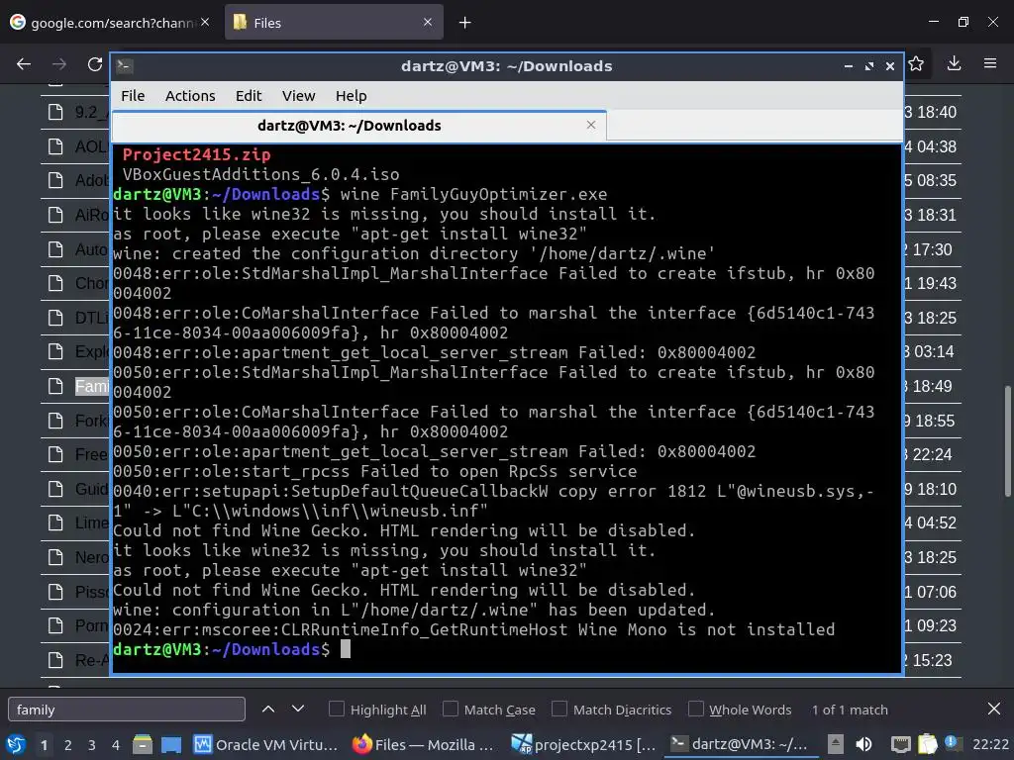Enable Whole Words checkbox

(696, 709)
